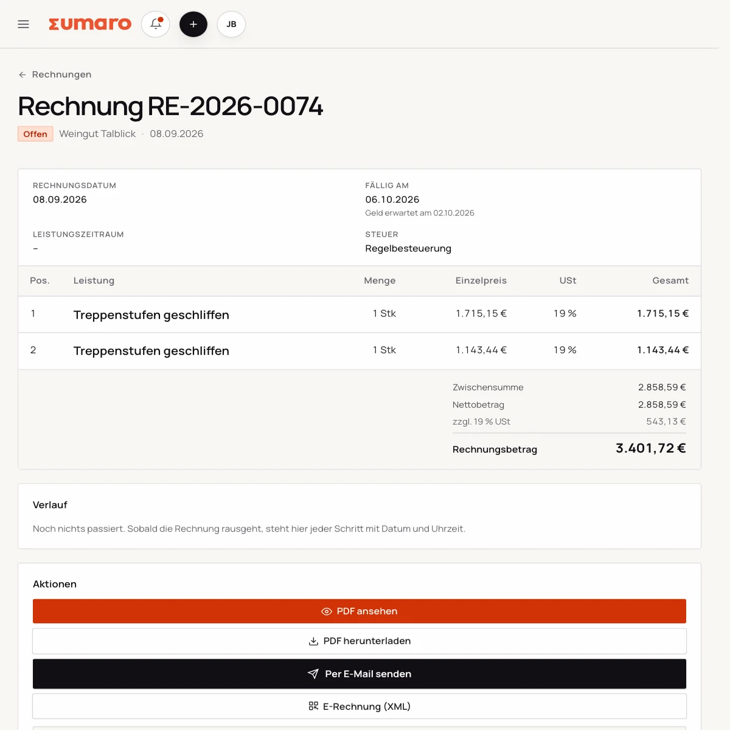Click due date 06.10.2026
730x730 pixels.
pyautogui.click(x=392, y=200)
